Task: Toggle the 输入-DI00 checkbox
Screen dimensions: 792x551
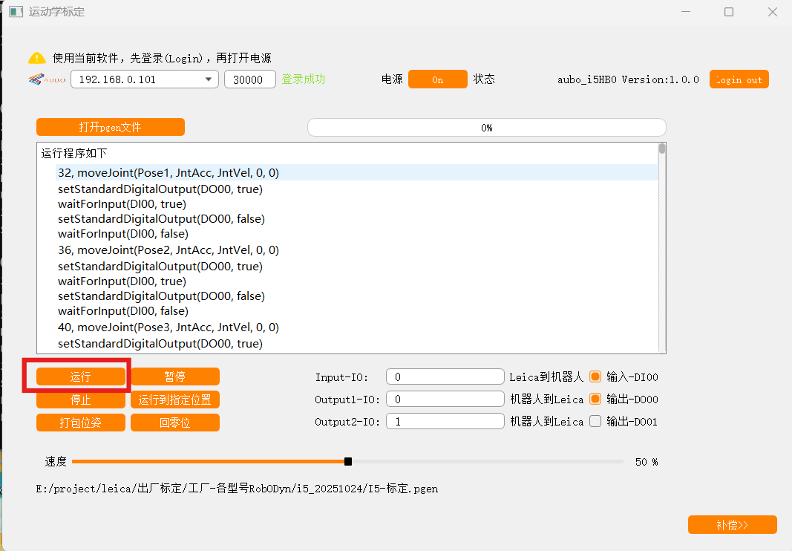Action: tap(595, 376)
